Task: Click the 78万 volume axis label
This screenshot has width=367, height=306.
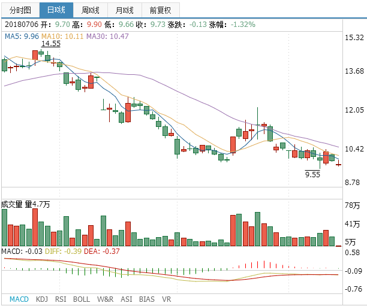Action: pyautogui.click(x=352, y=205)
